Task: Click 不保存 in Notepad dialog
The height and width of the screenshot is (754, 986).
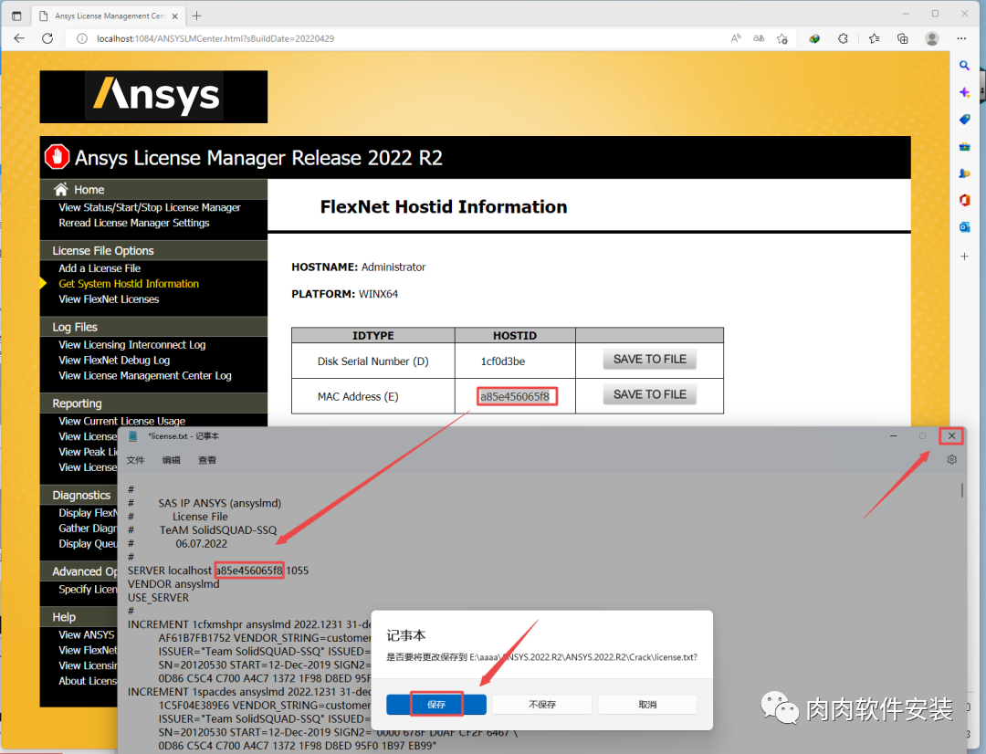Action: [542, 705]
